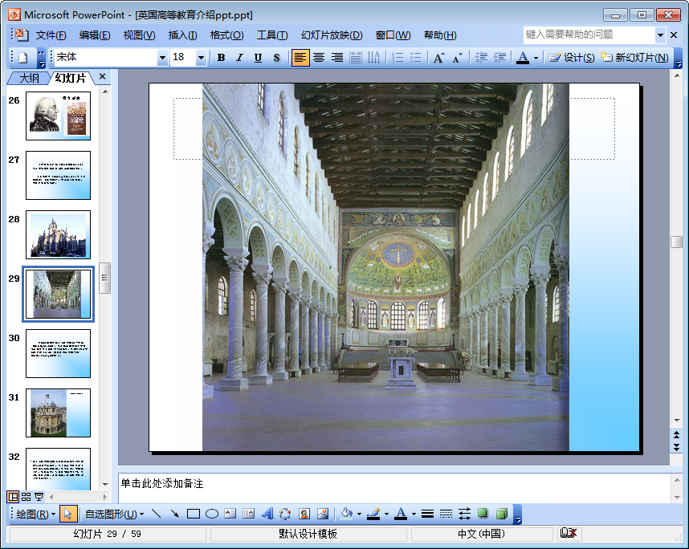Toggle Bold formatting
Image resolution: width=689 pixels, height=549 pixels.
point(221,58)
